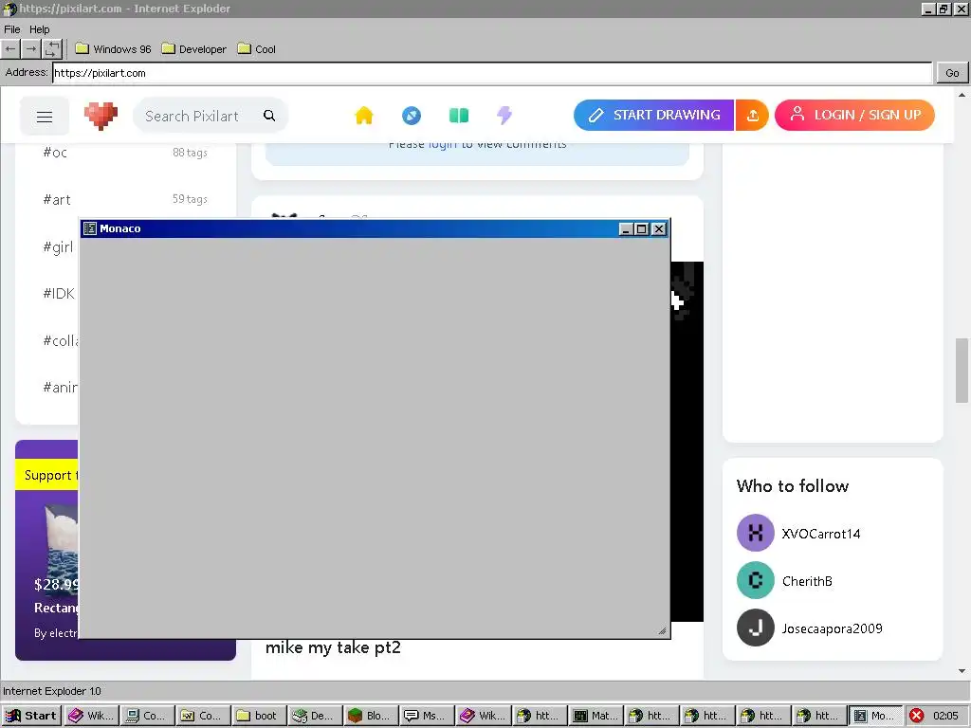Go forward with the browser forward arrow
The height and width of the screenshot is (728, 971).
coord(31,49)
